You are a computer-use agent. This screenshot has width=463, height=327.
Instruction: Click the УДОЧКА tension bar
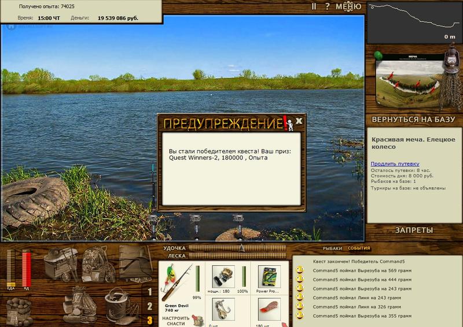point(237,248)
